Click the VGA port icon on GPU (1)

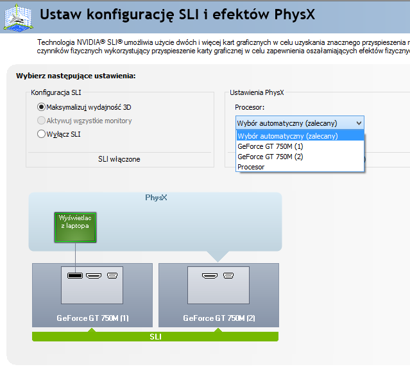pos(112,275)
